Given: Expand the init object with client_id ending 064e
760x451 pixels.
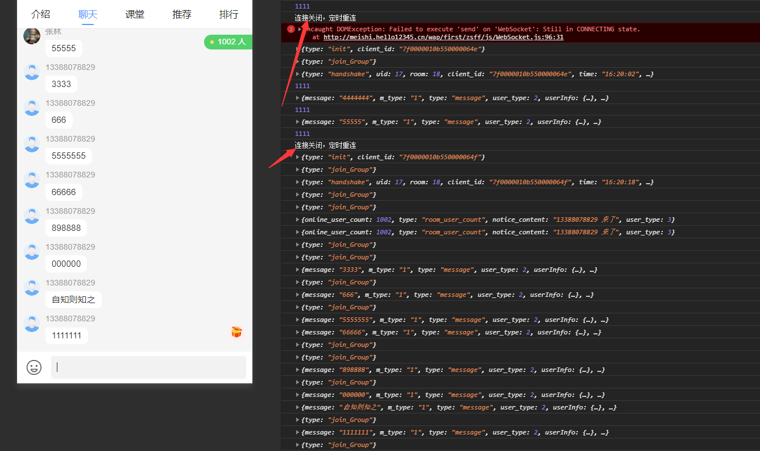Looking at the screenshot, I should (x=298, y=49).
